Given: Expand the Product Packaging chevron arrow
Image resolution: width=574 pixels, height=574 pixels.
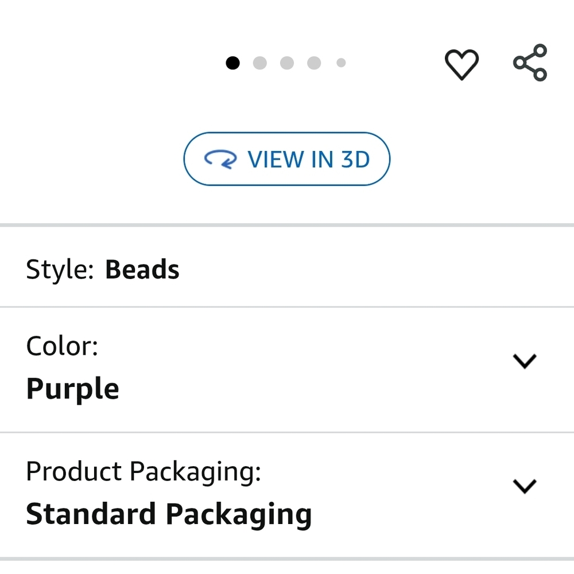Looking at the screenshot, I should [x=525, y=486].
